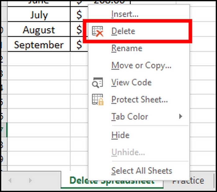The width and height of the screenshot is (217, 192).
Task: Click the View Code menu text
Action: pyautogui.click(x=131, y=82)
